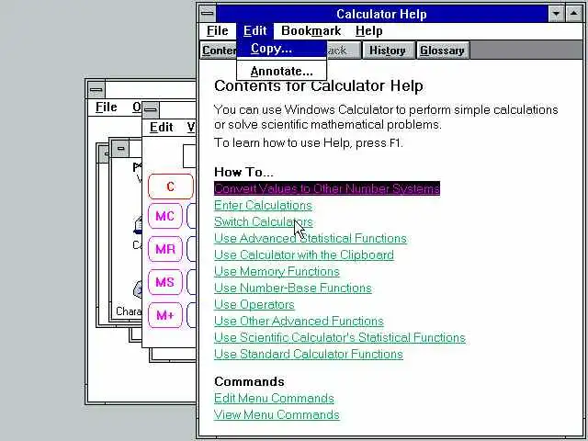
Task: Open Use Other Advanced Functions topic
Action: click(x=299, y=322)
